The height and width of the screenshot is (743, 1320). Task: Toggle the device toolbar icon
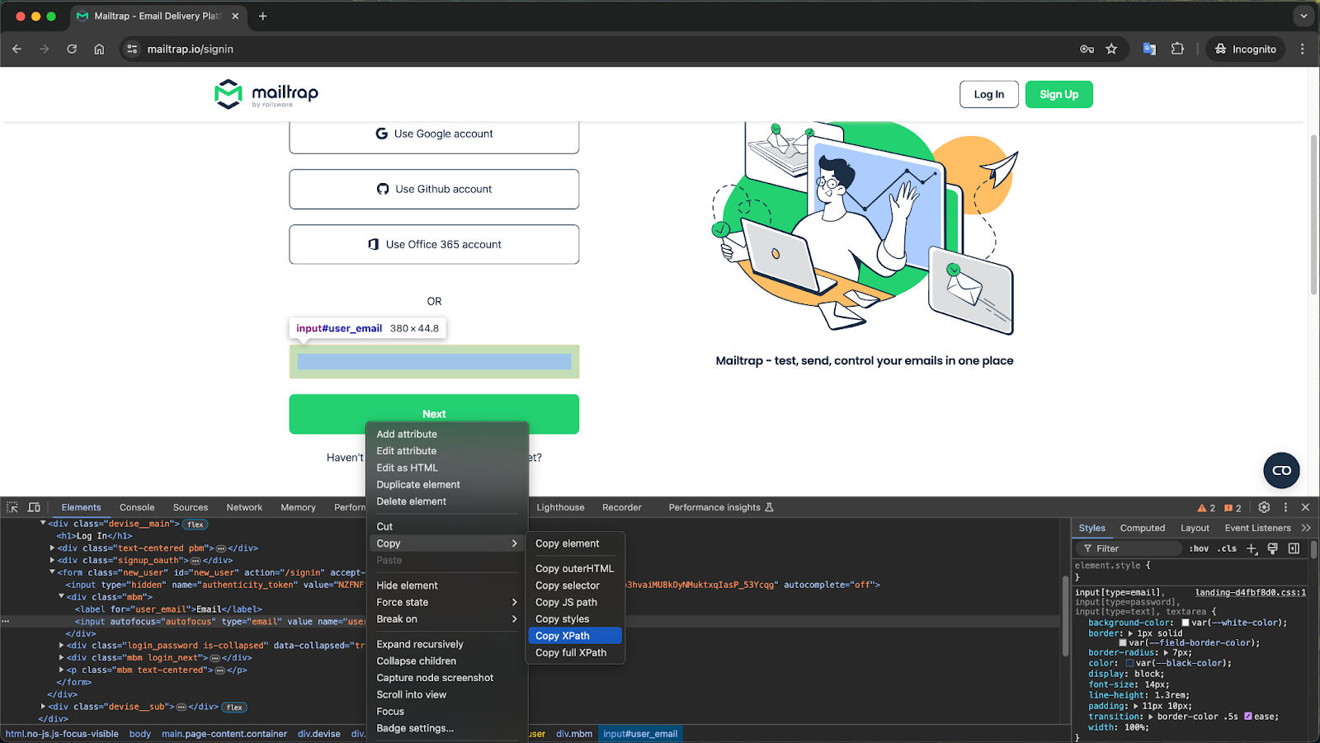click(x=34, y=507)
